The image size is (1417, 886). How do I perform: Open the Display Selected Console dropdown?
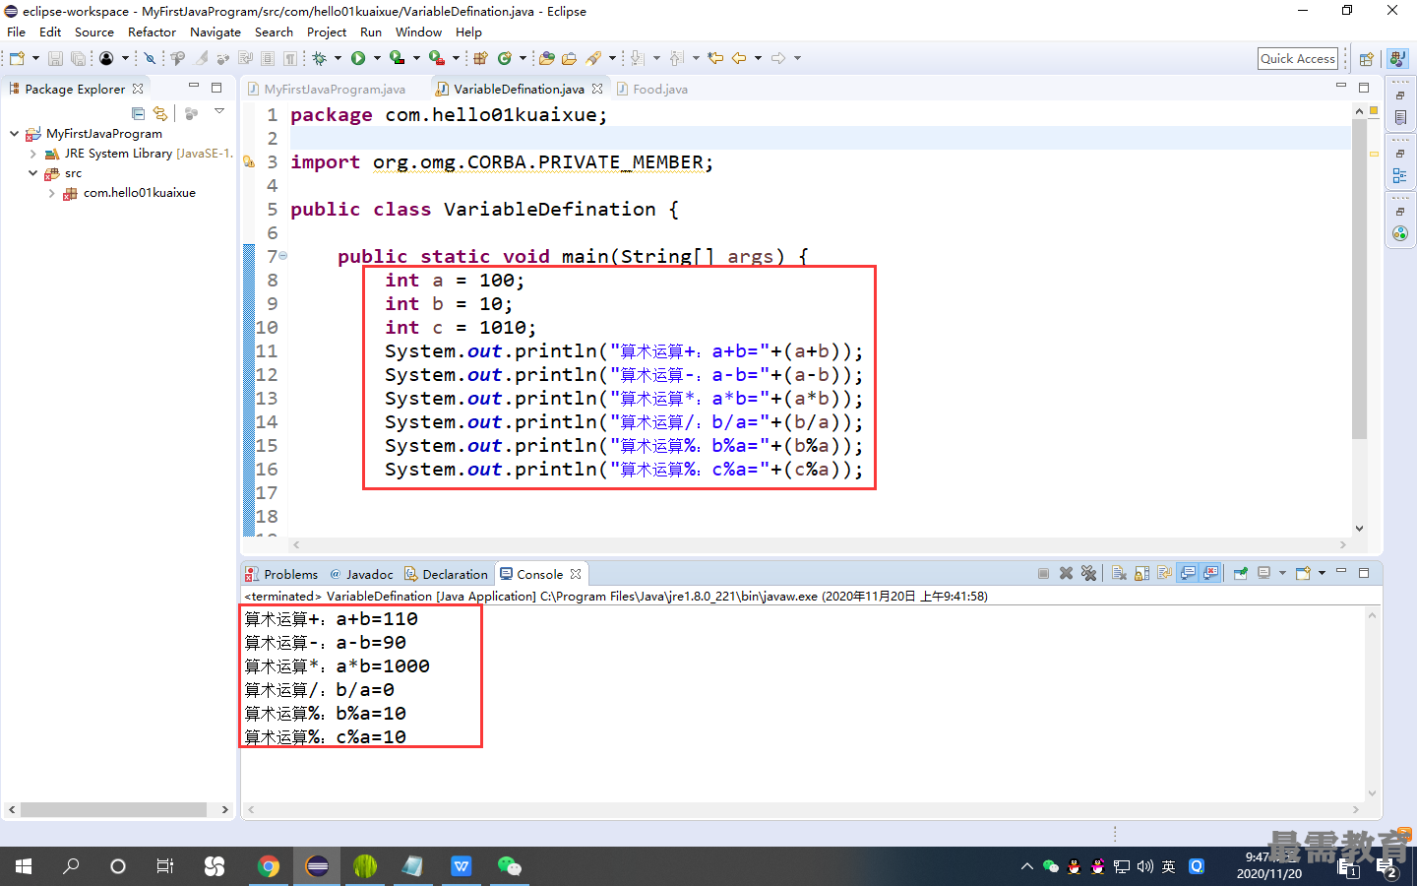(x=1282, y=573)
